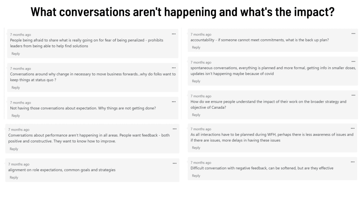Open more options on the 'accountability' comment
363x204 pixels.
[353, 34]
